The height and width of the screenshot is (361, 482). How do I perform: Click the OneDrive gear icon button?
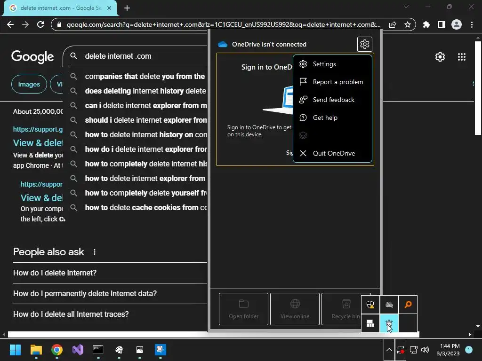[365, 44]
